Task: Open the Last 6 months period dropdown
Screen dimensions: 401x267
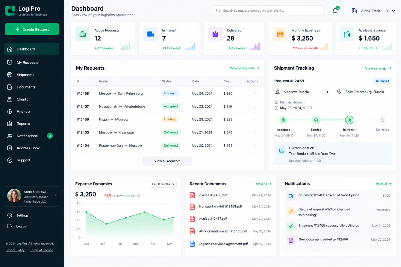Action: coord(163,184)
